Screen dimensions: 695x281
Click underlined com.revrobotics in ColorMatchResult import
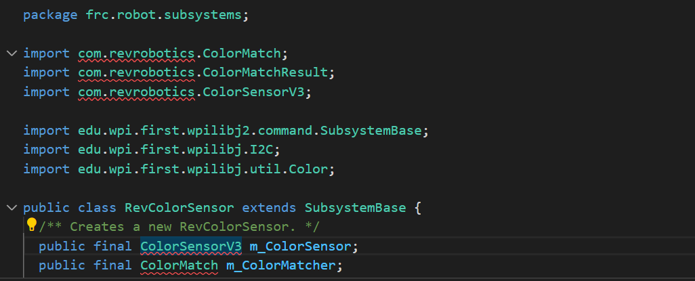point(137,72)
